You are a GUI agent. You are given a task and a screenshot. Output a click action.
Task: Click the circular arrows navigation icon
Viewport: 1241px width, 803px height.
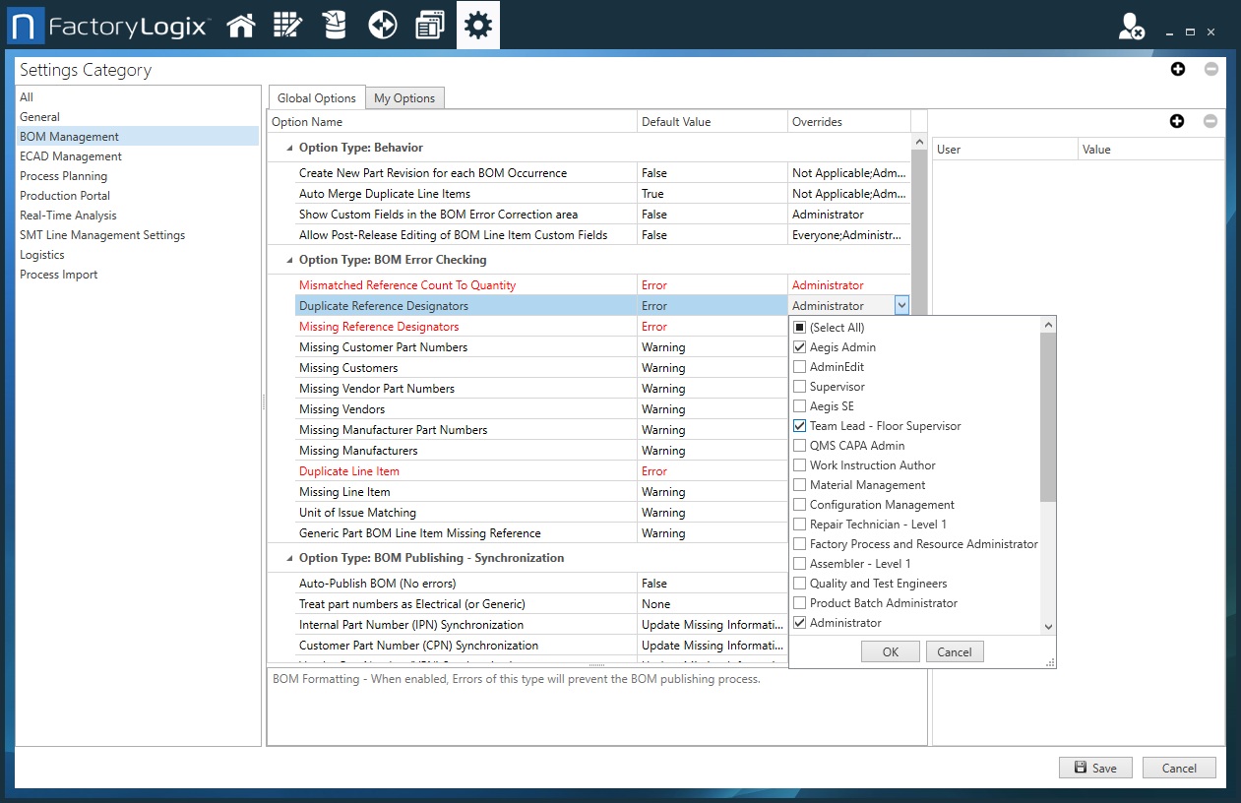(382, 25)
